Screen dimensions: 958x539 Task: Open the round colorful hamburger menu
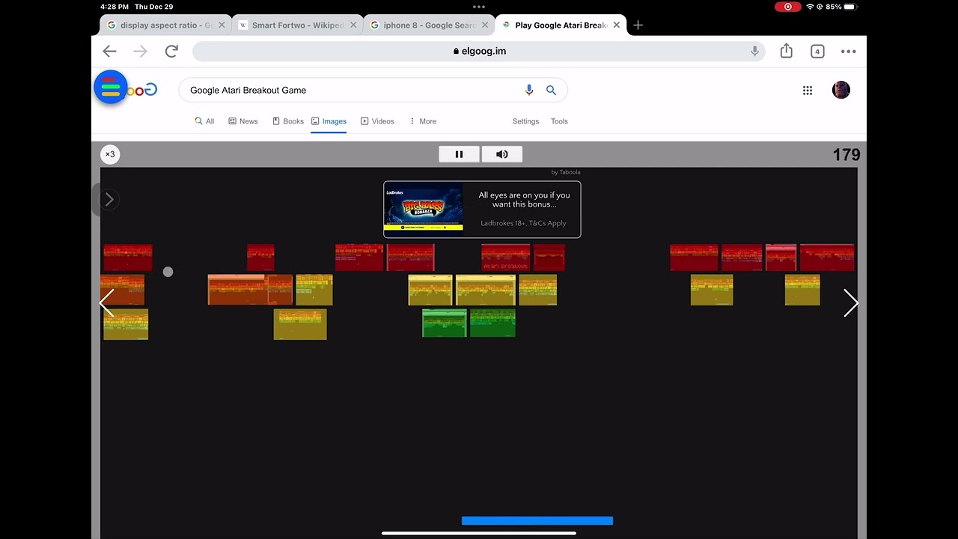click(x=111, y=87)
